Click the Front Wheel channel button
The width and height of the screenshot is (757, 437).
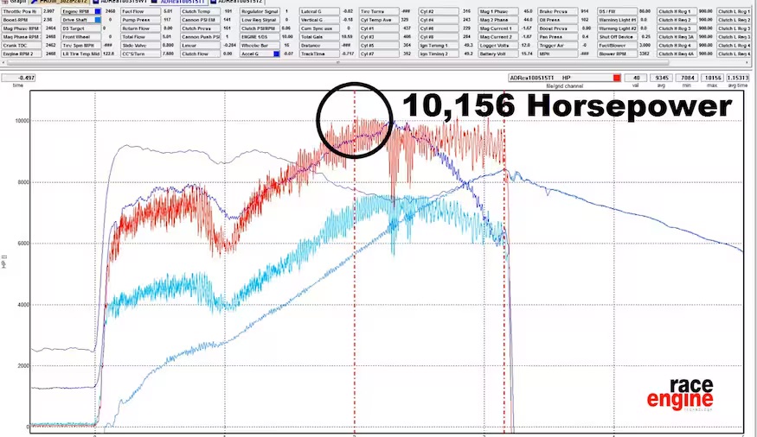(81, 36)
